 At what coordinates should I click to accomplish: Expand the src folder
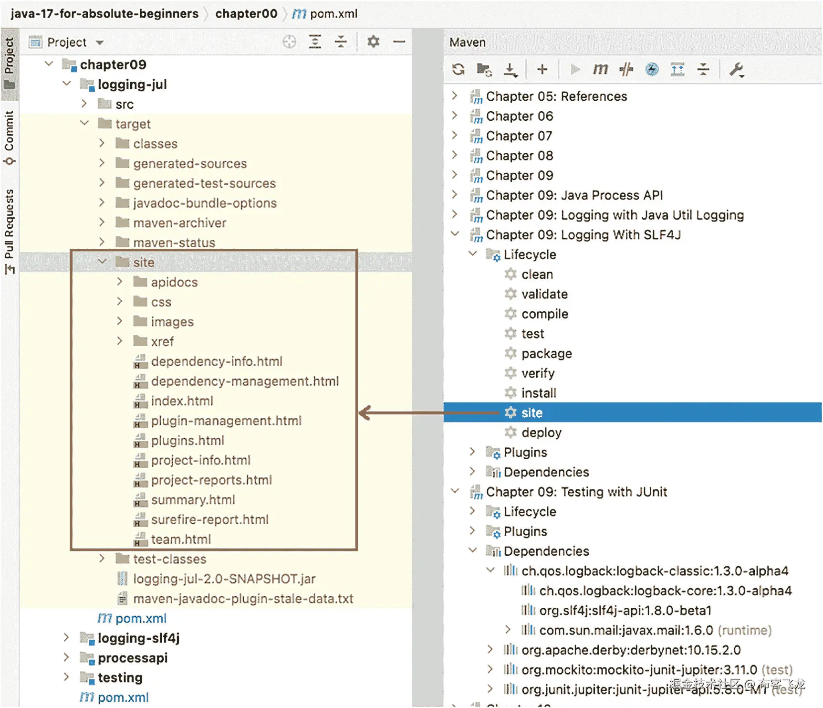tap(84, 104)
